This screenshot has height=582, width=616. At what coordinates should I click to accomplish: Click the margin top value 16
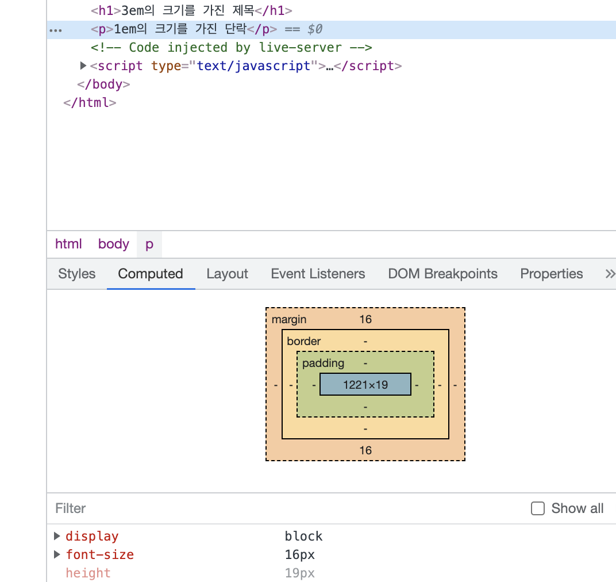[x=365, y=319]
